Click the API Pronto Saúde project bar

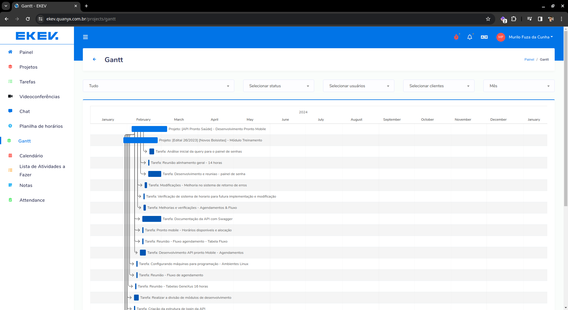tap(149, 129)
